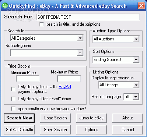Open the Options button
Viewport: 147px width, 137px height.
tap(91, 130)
